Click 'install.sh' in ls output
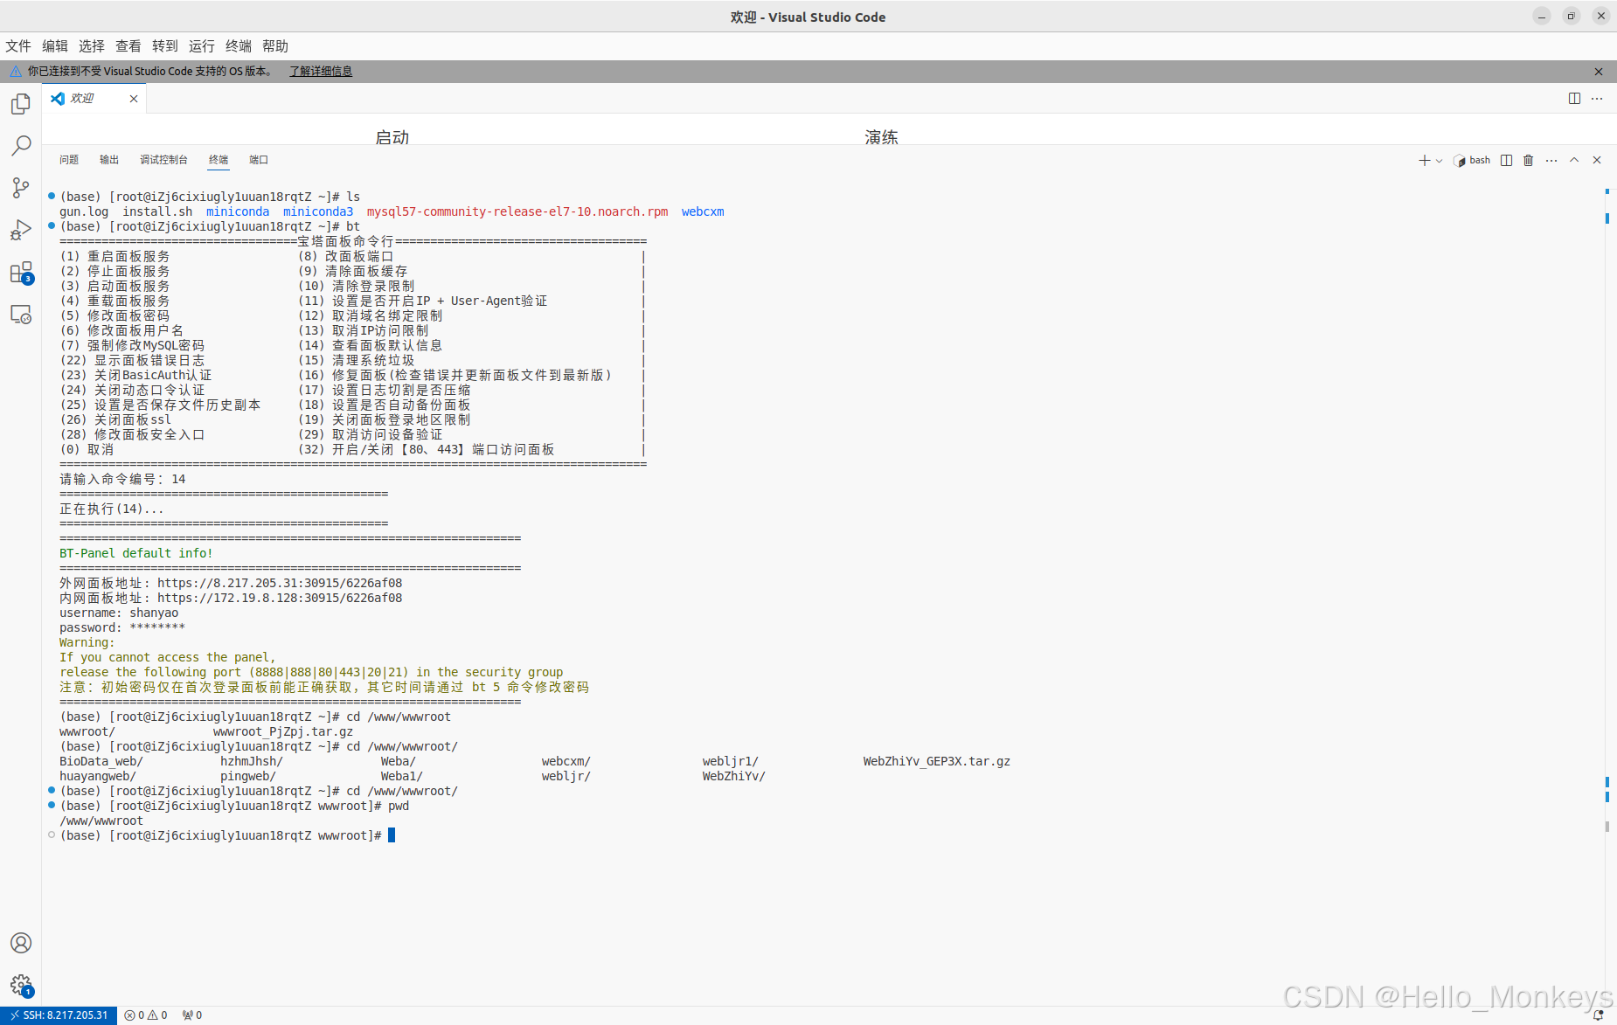This screenshot has height=1025, width=1617. [157, 211]
